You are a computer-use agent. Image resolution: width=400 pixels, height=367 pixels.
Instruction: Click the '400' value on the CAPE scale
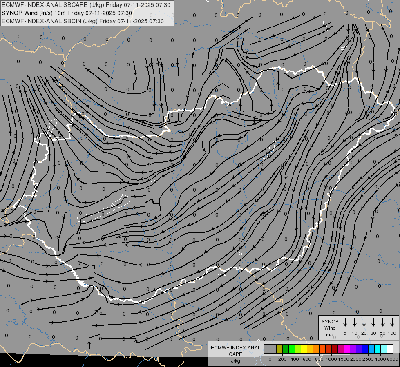click(x=295, y=359)
